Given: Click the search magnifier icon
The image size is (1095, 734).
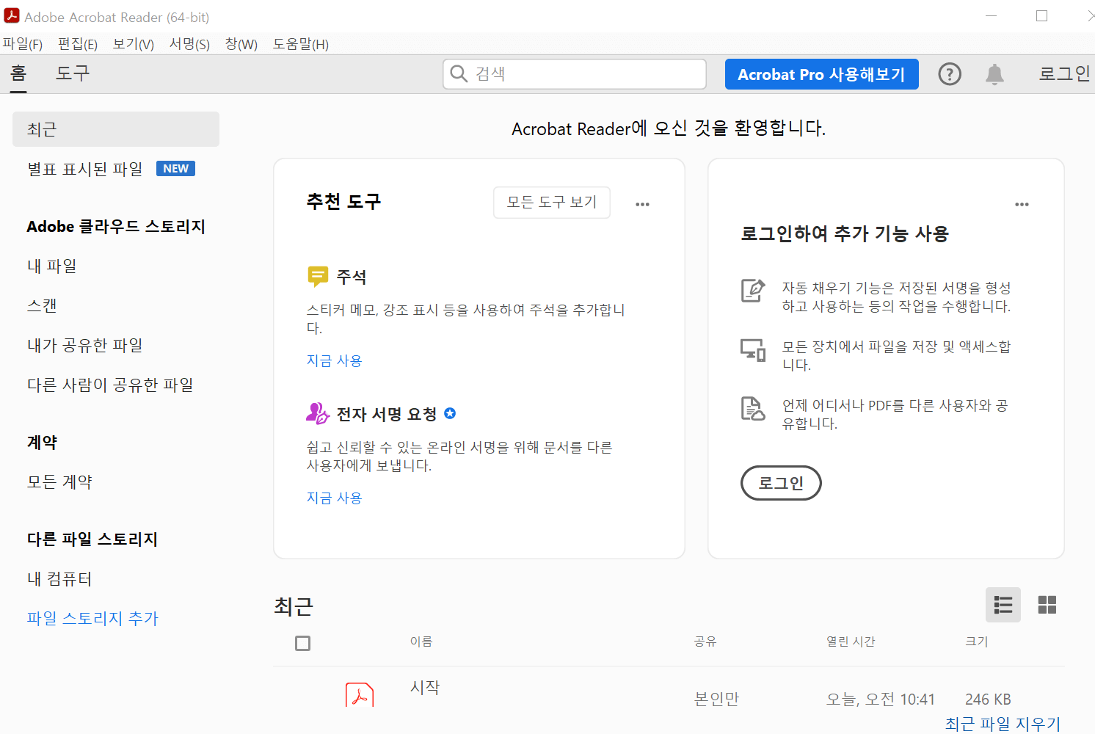Looking at the screenshot, I should coord(459,73).
